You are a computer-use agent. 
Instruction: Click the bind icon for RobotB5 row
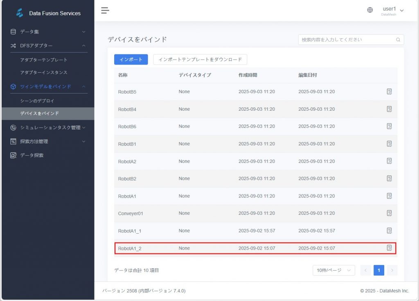click(x=389, y=91)
